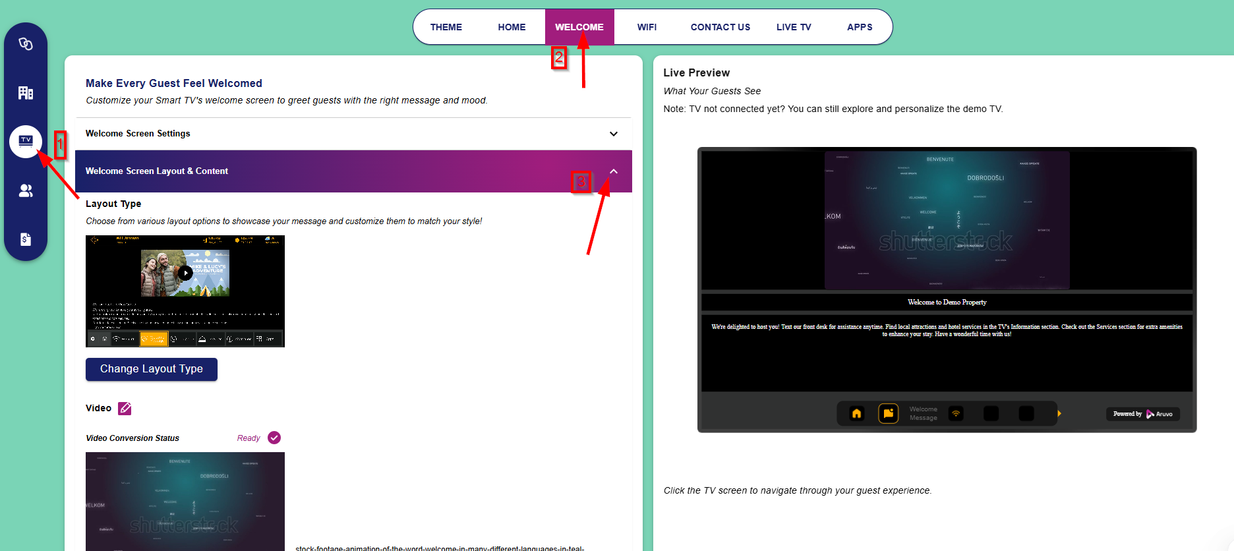Open the WIFI tab
The width and height of the screenshot is (1234, 551).
click(x=647, y=27)
